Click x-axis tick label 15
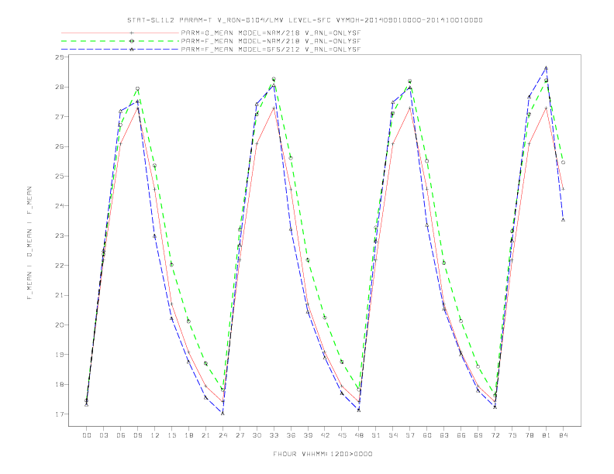 (172, 435)
